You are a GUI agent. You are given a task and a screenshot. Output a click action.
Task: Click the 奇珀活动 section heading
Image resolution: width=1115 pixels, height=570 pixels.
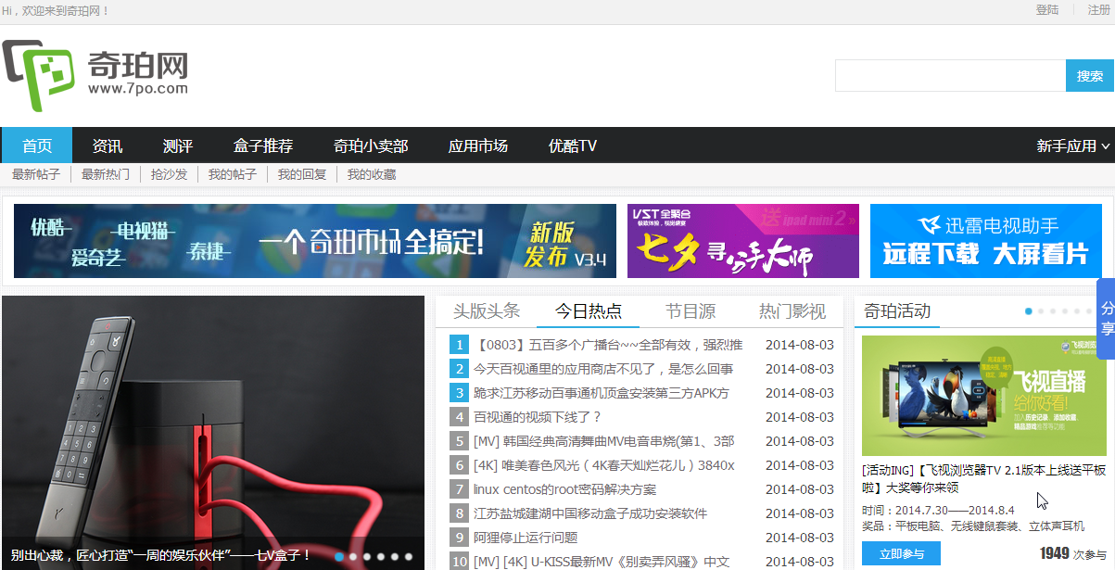[897, 311]
